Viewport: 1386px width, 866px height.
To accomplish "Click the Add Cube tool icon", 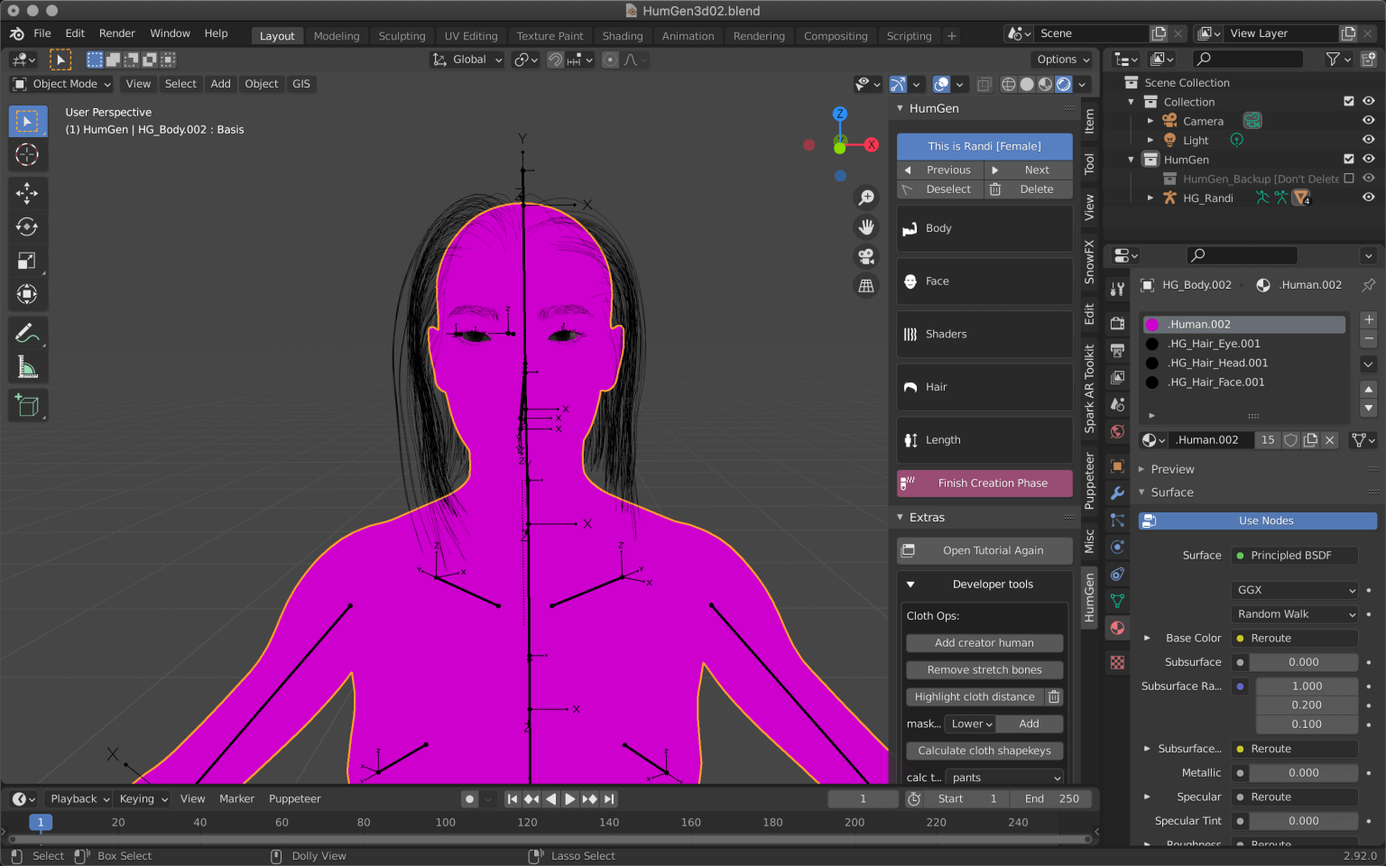I will (x=28, y=405).
